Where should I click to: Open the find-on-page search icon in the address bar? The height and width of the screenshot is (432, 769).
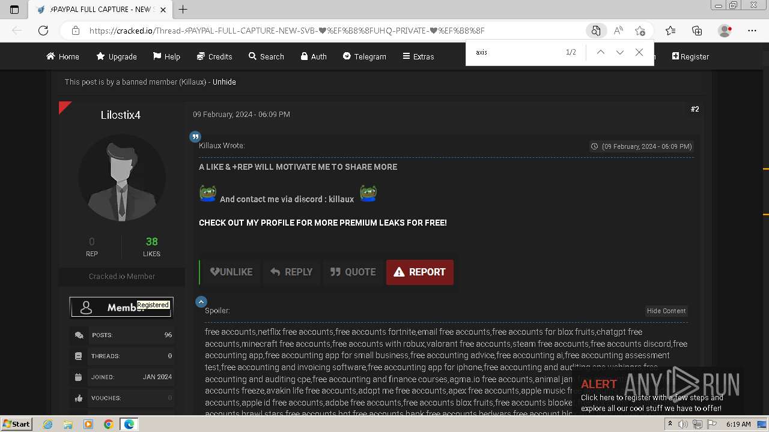(x=596, y=31)
